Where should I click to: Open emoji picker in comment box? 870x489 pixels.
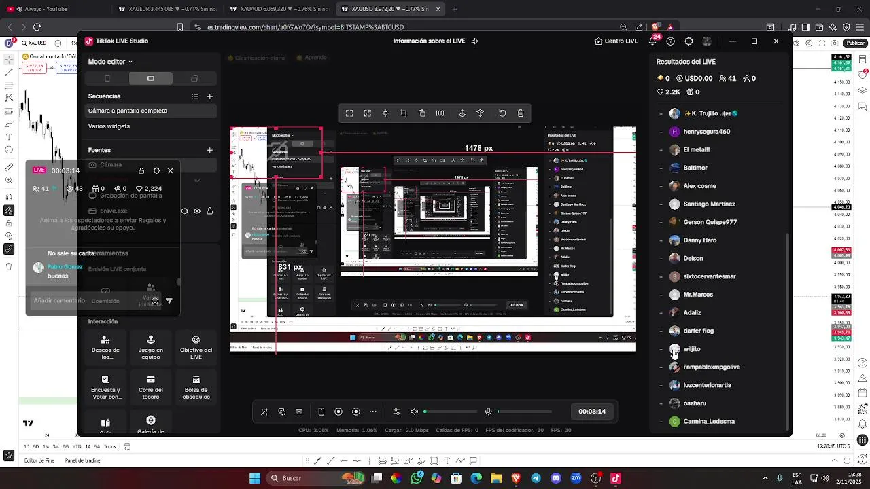(x=155, y=301)
